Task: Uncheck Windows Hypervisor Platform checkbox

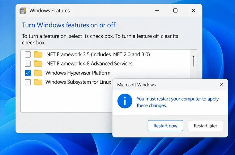Action: (28, 73)
